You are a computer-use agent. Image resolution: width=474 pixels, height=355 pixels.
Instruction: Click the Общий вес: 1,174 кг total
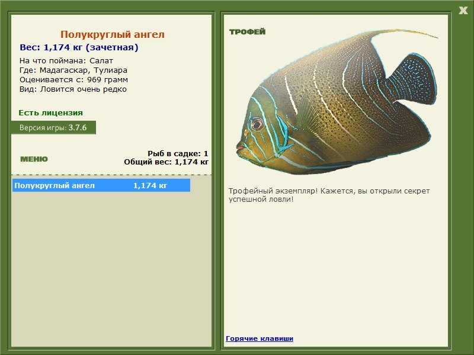coord(166,162)
